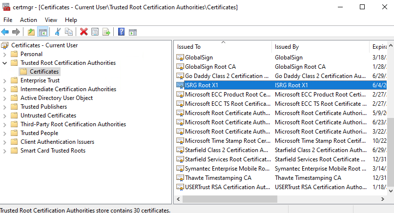Image resolution: width=394 pixels, height=213 pixels.
Task: Expand Client Authentication Issuers node
Action: click(4, 142)
